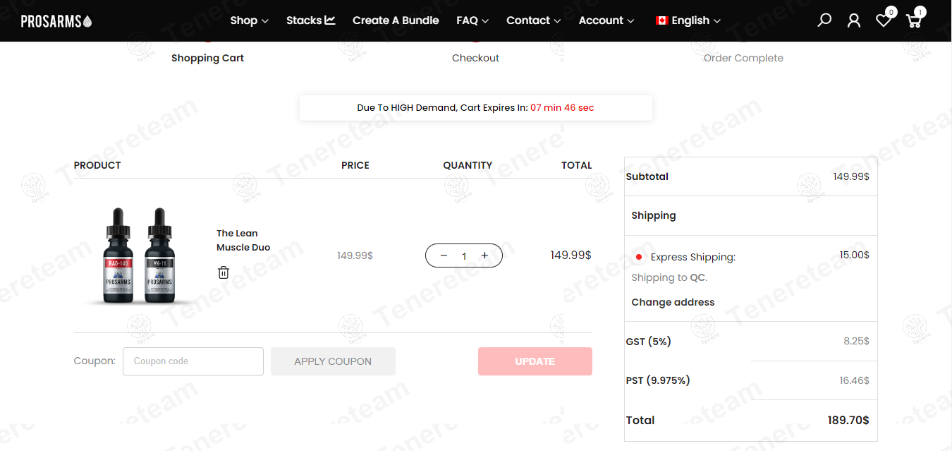The height and width of the screenshot is (451, 952).
Task: Expand the Shop dropdown menu
Action: click(249, 20)
